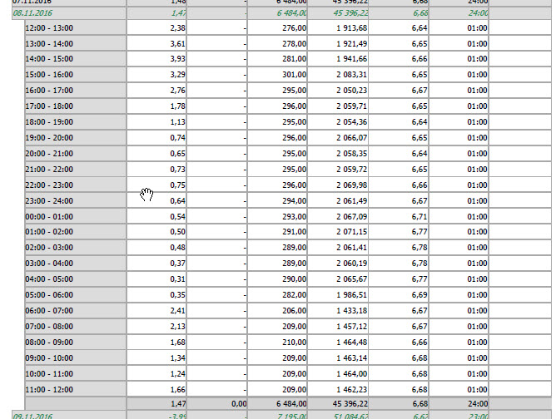The width and height of the screenshot is (556, 419).
Task: Select the cell with value 282,00
Action: [x=277, y=295]
